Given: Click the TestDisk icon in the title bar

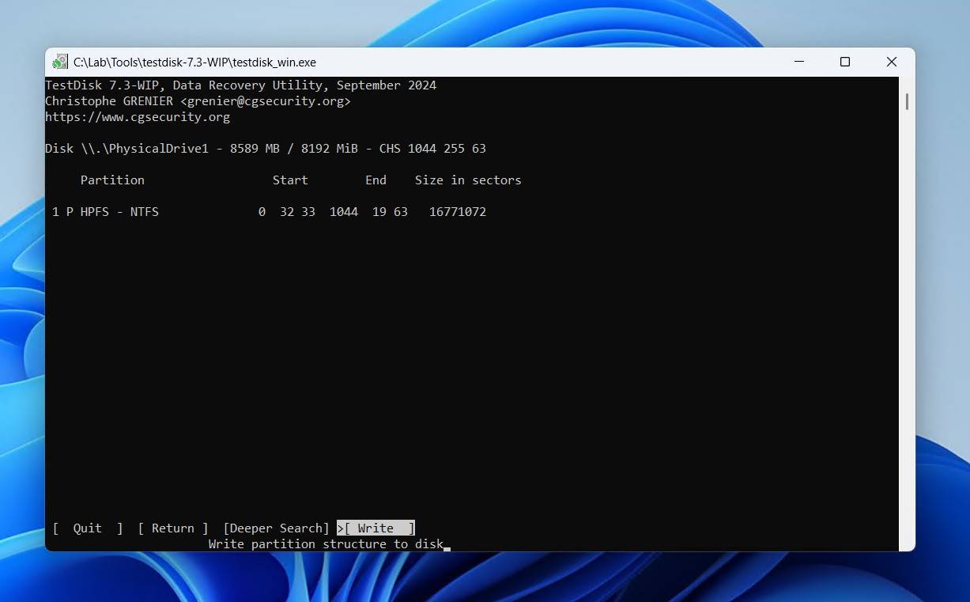Looking at the screenshot, I should pos(61,62).
